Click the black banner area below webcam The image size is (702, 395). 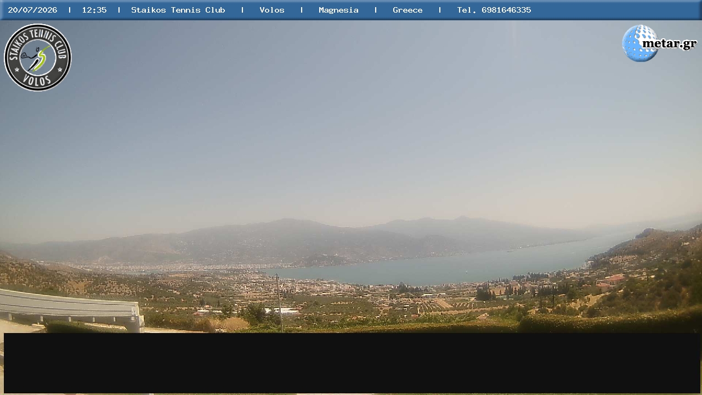(x=352, y=363)
